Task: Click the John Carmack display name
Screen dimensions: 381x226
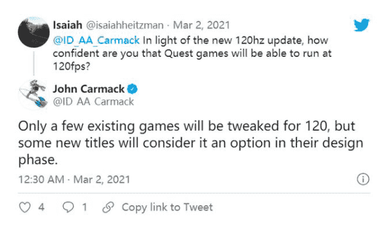Action: point(89,89)
